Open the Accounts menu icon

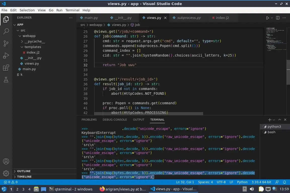6,161
